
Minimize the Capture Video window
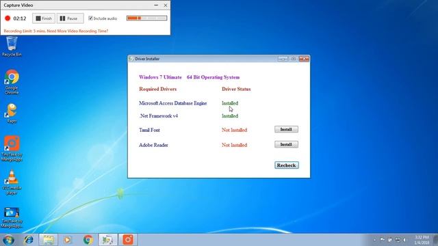(156, 5)
